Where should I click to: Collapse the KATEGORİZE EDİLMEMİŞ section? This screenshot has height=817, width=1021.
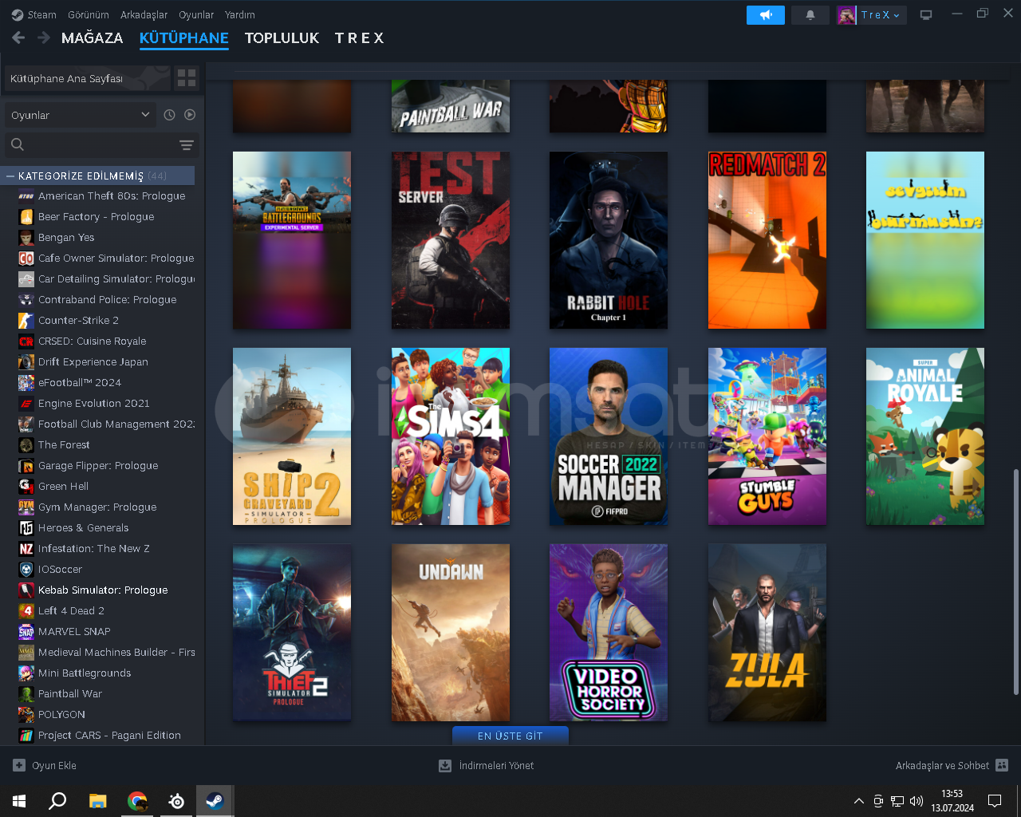point(10,176)
